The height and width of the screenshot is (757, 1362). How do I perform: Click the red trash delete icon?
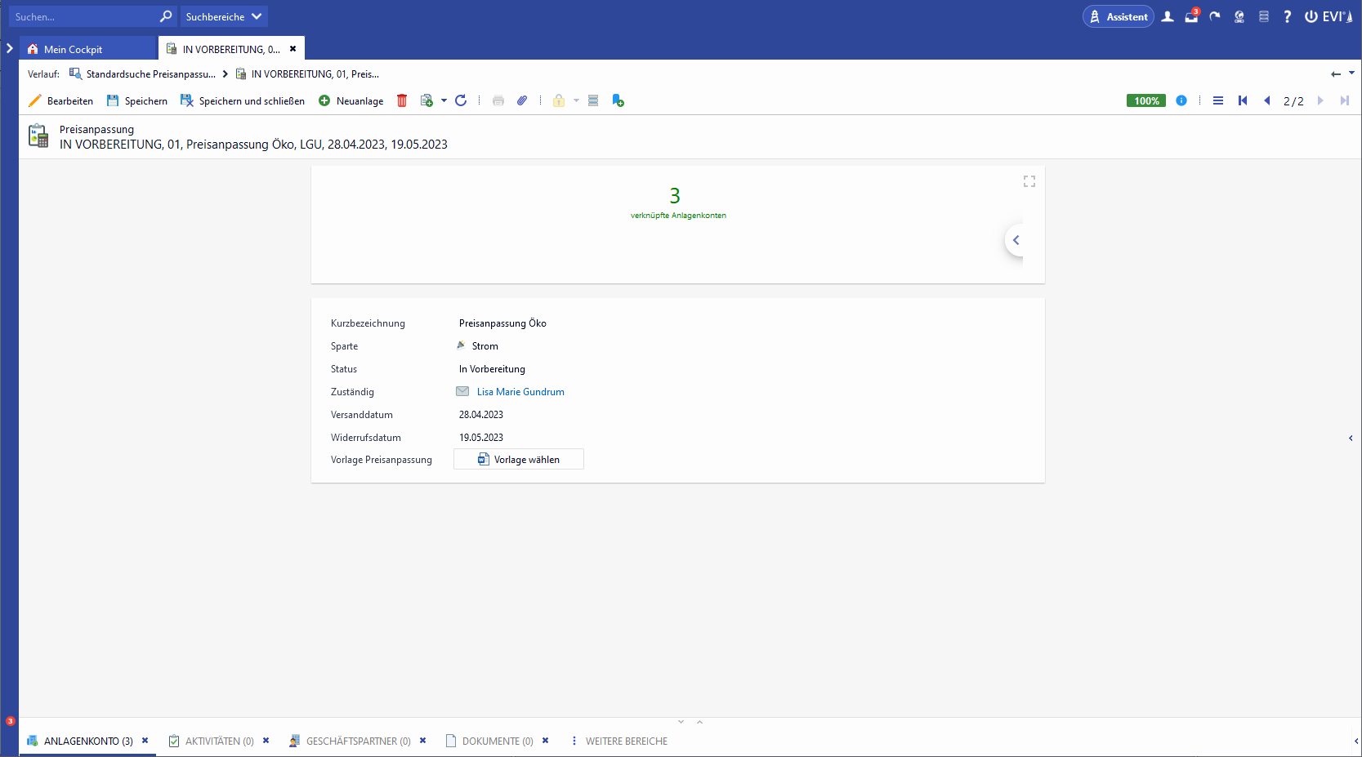tap(402, 100)
